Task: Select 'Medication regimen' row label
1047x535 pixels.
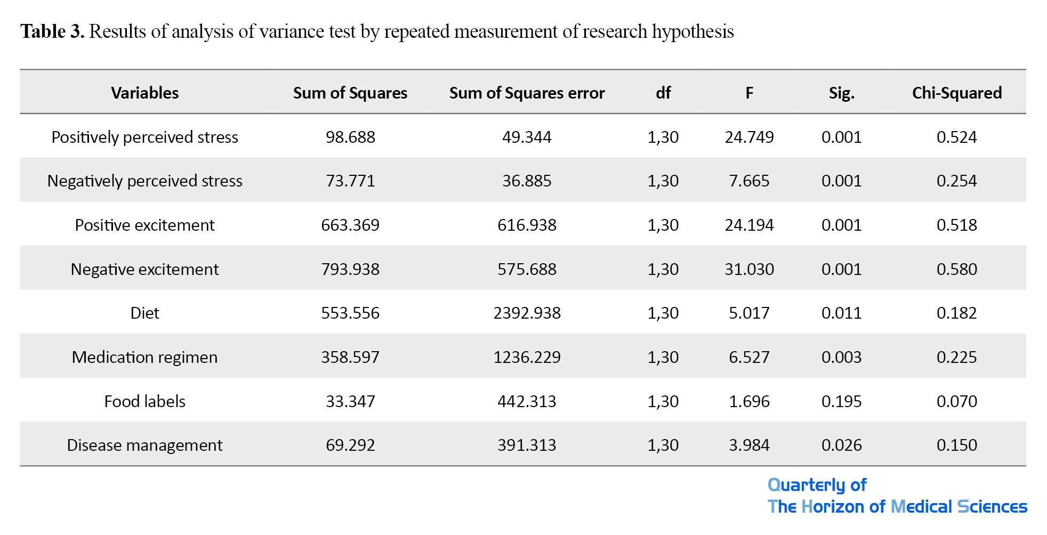Action: coord(144,357)
